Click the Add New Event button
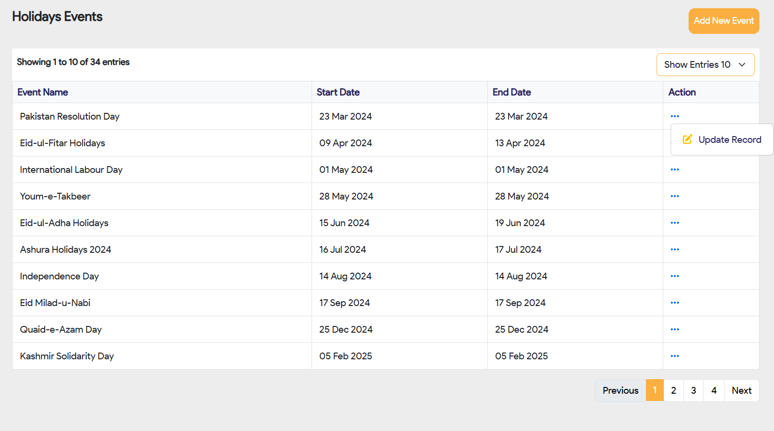Screen dimensions: 774x431 click(x=723, y=21)
